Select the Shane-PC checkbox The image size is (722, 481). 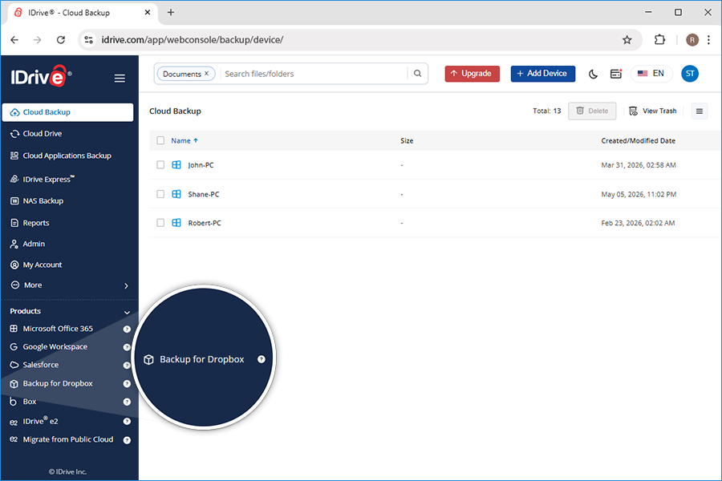(160, 194)
